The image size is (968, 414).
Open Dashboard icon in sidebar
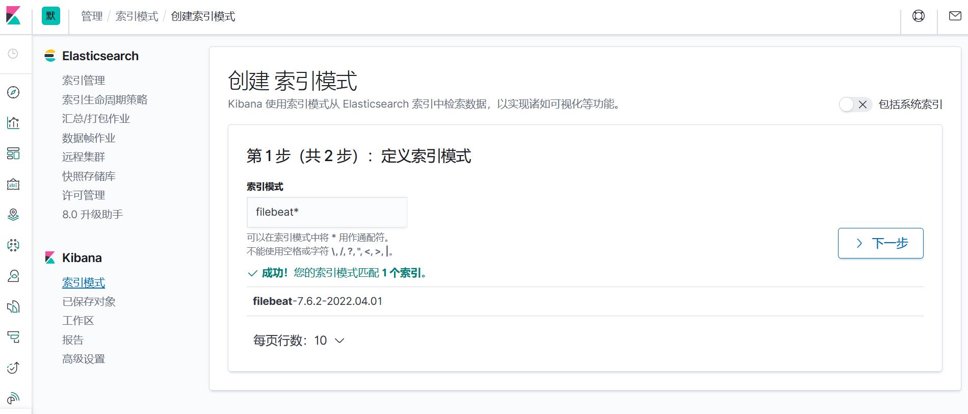point(13,153)
